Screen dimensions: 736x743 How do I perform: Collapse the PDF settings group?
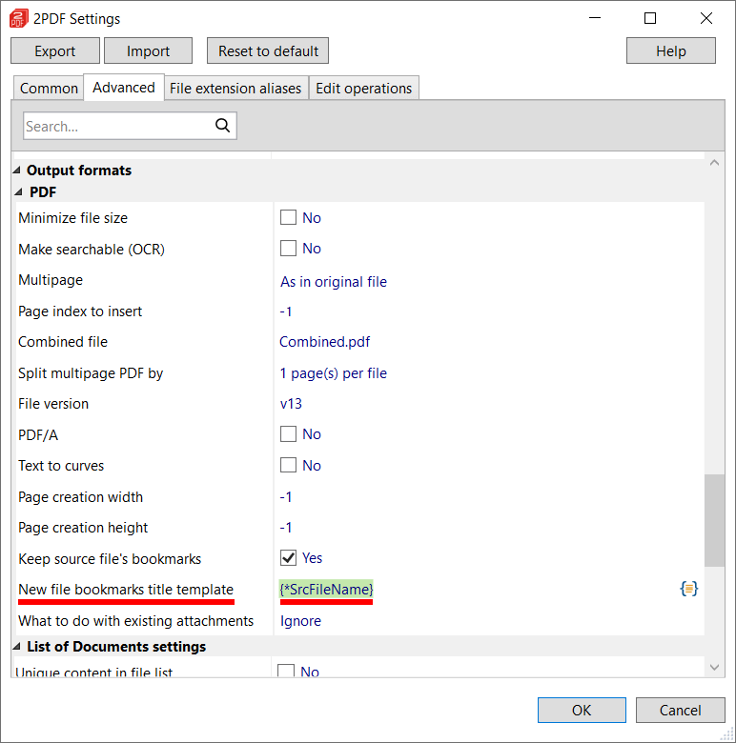click(16, 192)
